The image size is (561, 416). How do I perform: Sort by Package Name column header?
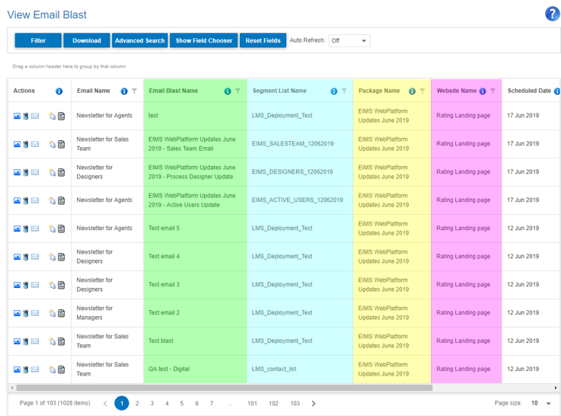point(379,91)
